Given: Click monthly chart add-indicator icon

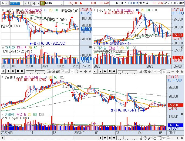Looking at the screenshot, I should (58, 71).
